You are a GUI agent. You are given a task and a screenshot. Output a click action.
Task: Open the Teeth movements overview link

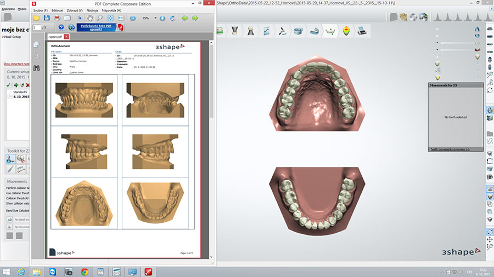pyautogui.click(x=450, y=149)
